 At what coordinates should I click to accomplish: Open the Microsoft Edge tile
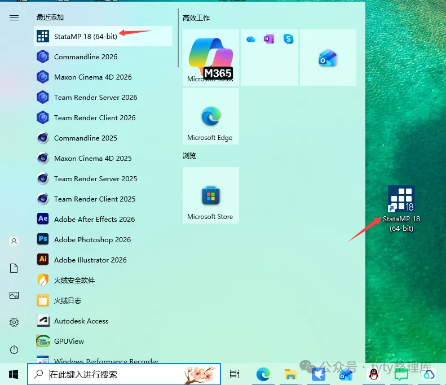(x=211, y=116)
